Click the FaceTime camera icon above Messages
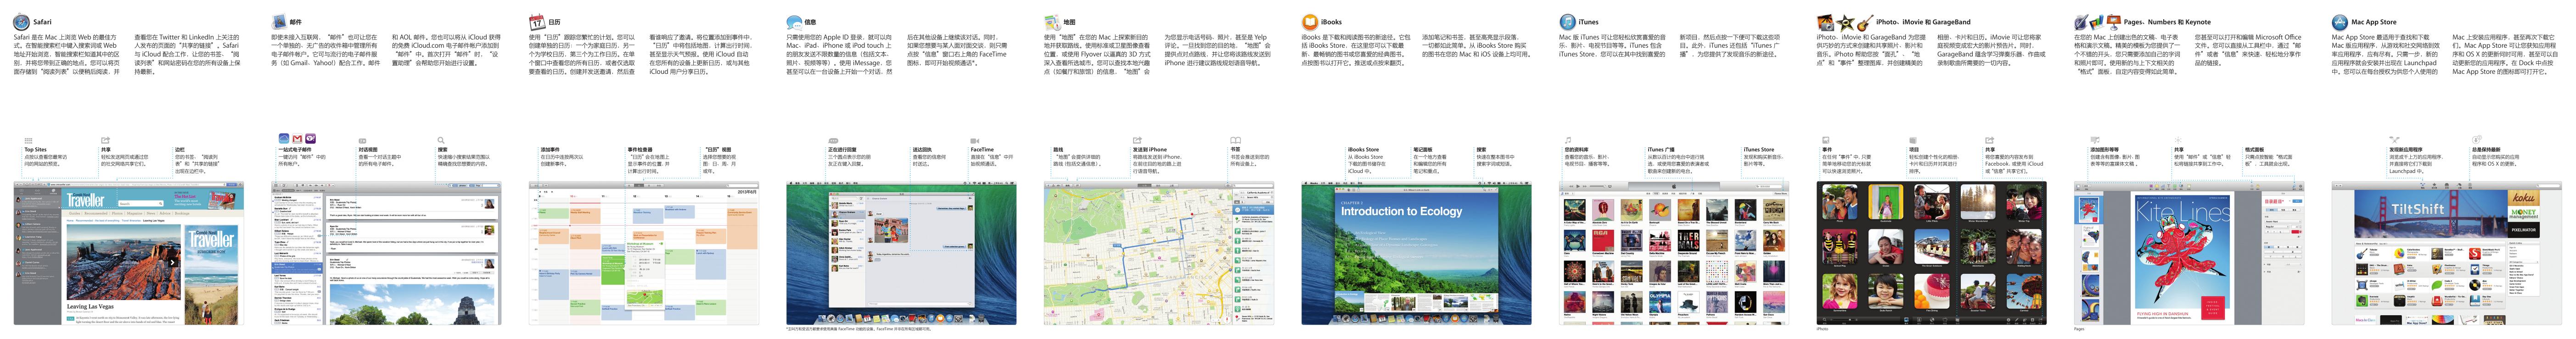 [x=974, y=141]
